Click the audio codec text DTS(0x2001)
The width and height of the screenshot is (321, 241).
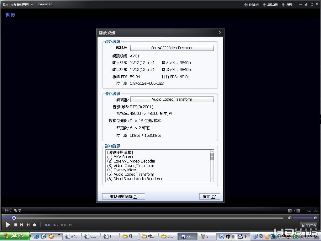coord(141,107)
